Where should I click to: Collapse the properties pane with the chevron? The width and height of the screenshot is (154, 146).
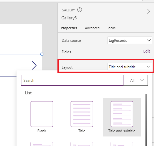[x=148, y=11]
